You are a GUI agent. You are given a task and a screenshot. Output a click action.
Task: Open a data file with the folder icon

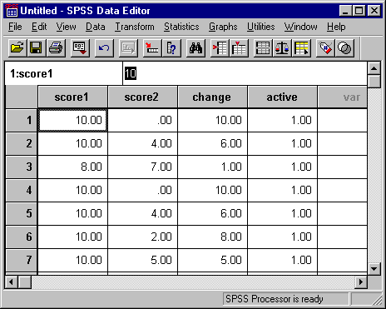click(17, 48)
